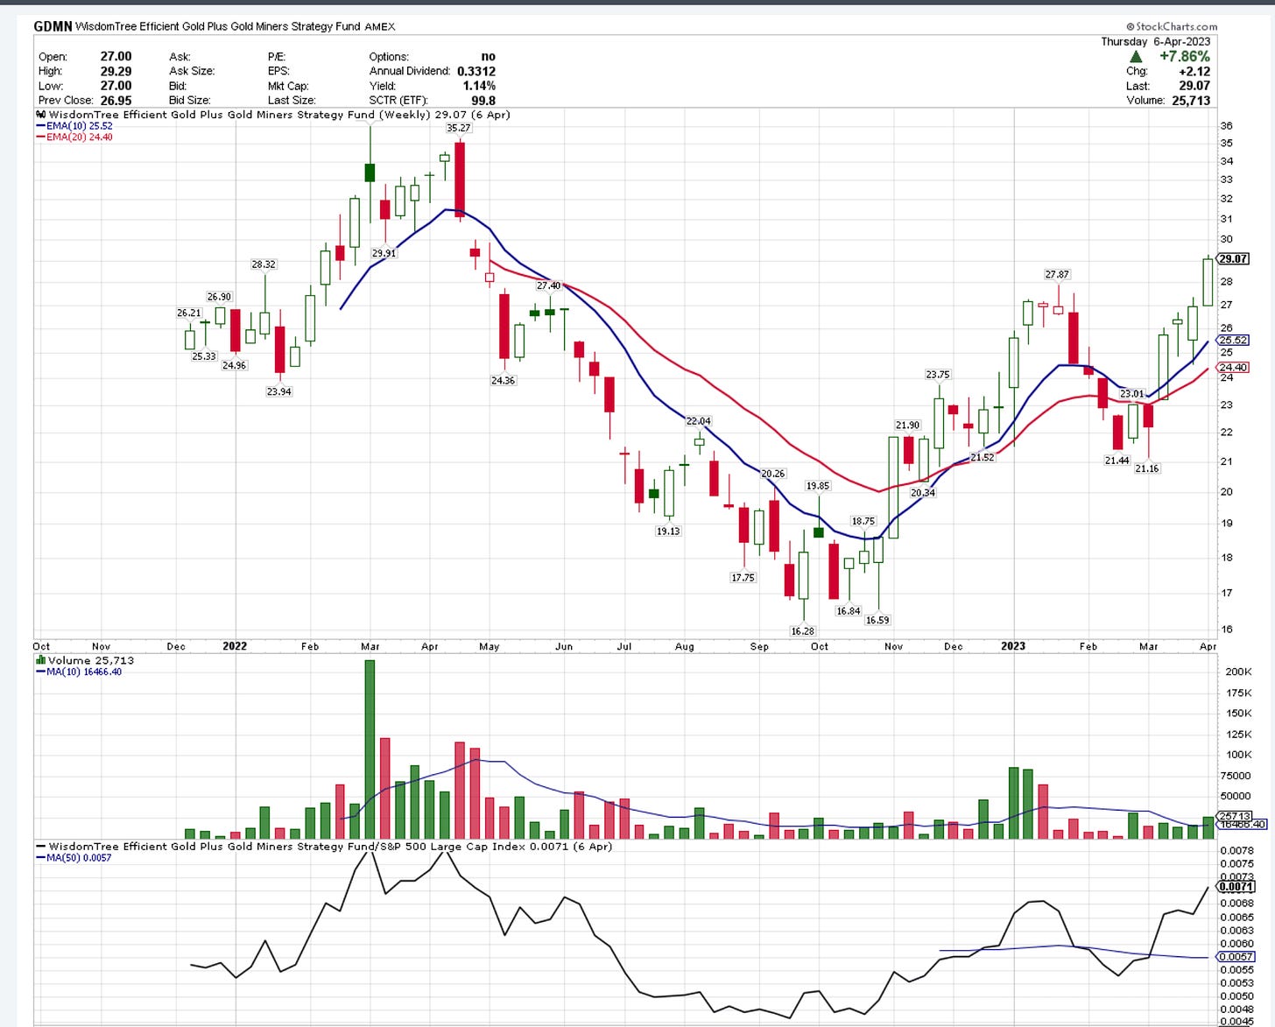Click the 17.75 price label
The image size is (1275, 1027).
pyautogui.click(x=743, y=578)
